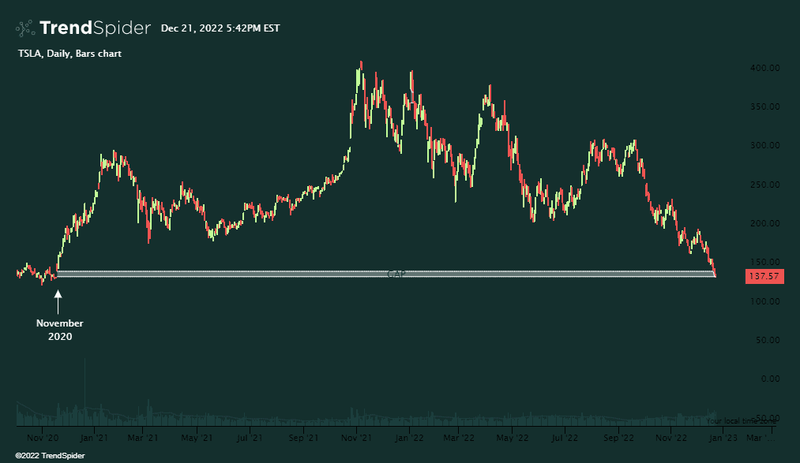Click the Nov '21 date axis label
The image size is (800, 463).
pyautogui.click(x=357, y=438)
